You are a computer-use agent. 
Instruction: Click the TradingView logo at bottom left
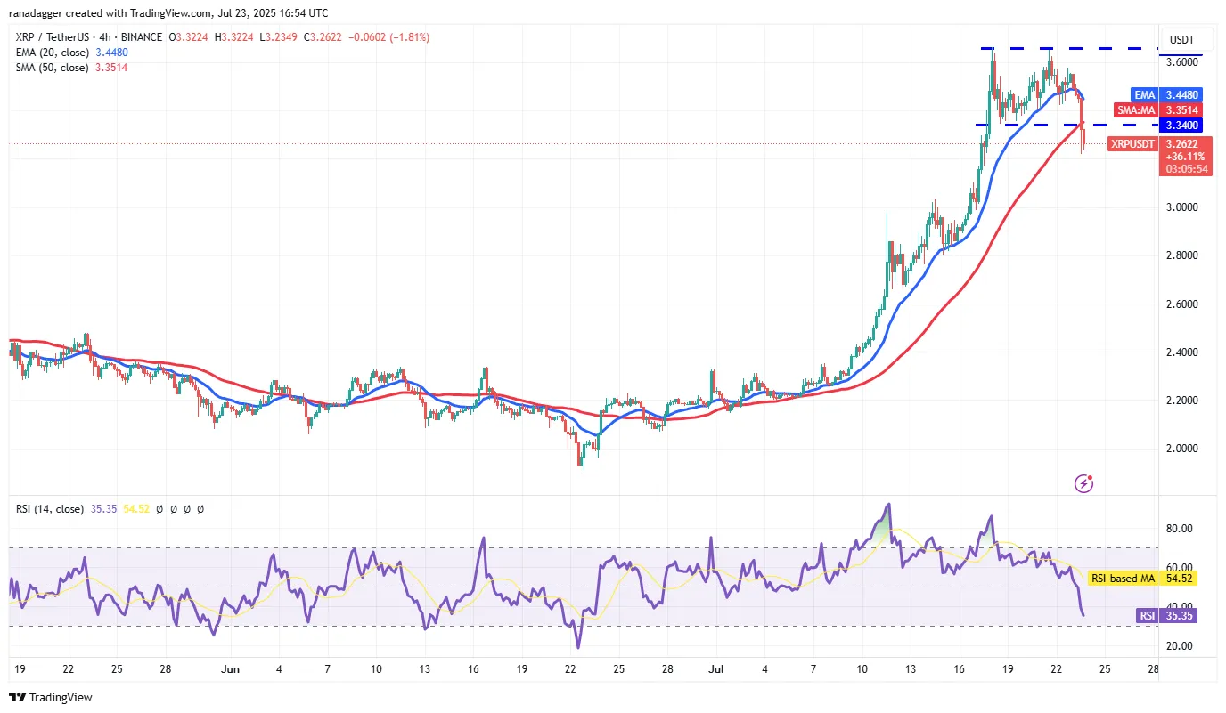51,697
